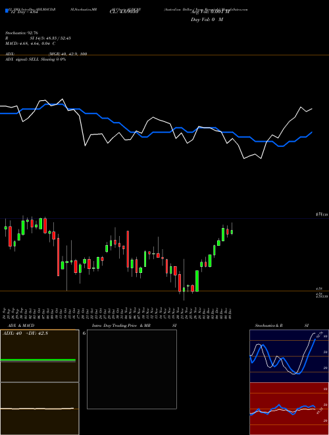329x435 pixels.
Task: Click the empty Intra Day Trading Price panel
Action: tap(132, 369)
